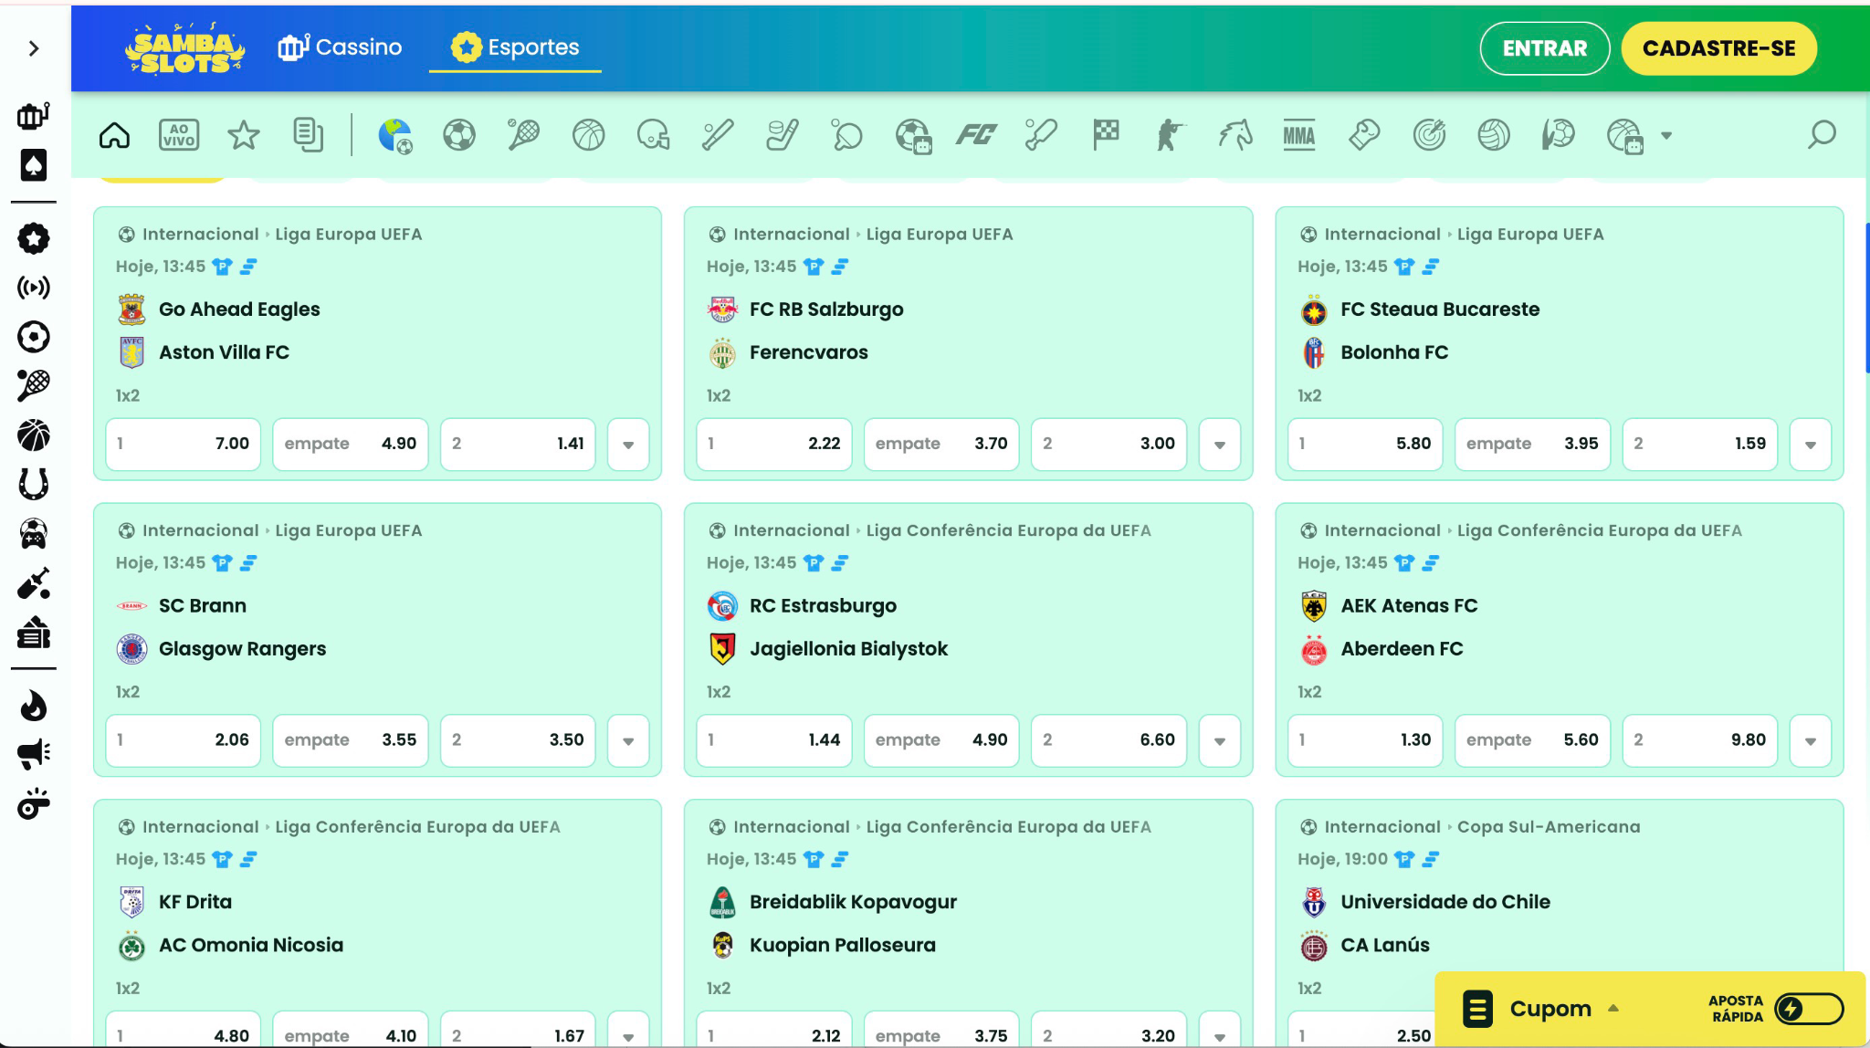Pick empate at 5.60 for AEK Atenas match
Image resolution: width=1870 pixels, height=1048 pixels.
pos(1532,740)
